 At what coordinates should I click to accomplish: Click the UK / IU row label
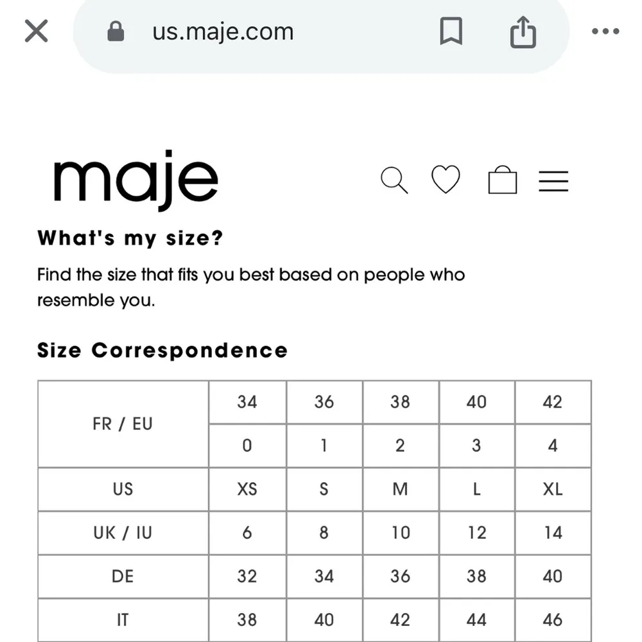pos(123,533)
